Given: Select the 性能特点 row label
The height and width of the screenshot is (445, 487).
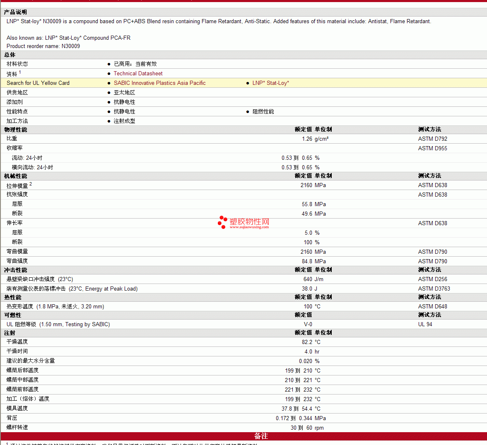Looking at the screenshot, I should coord(17,111).
